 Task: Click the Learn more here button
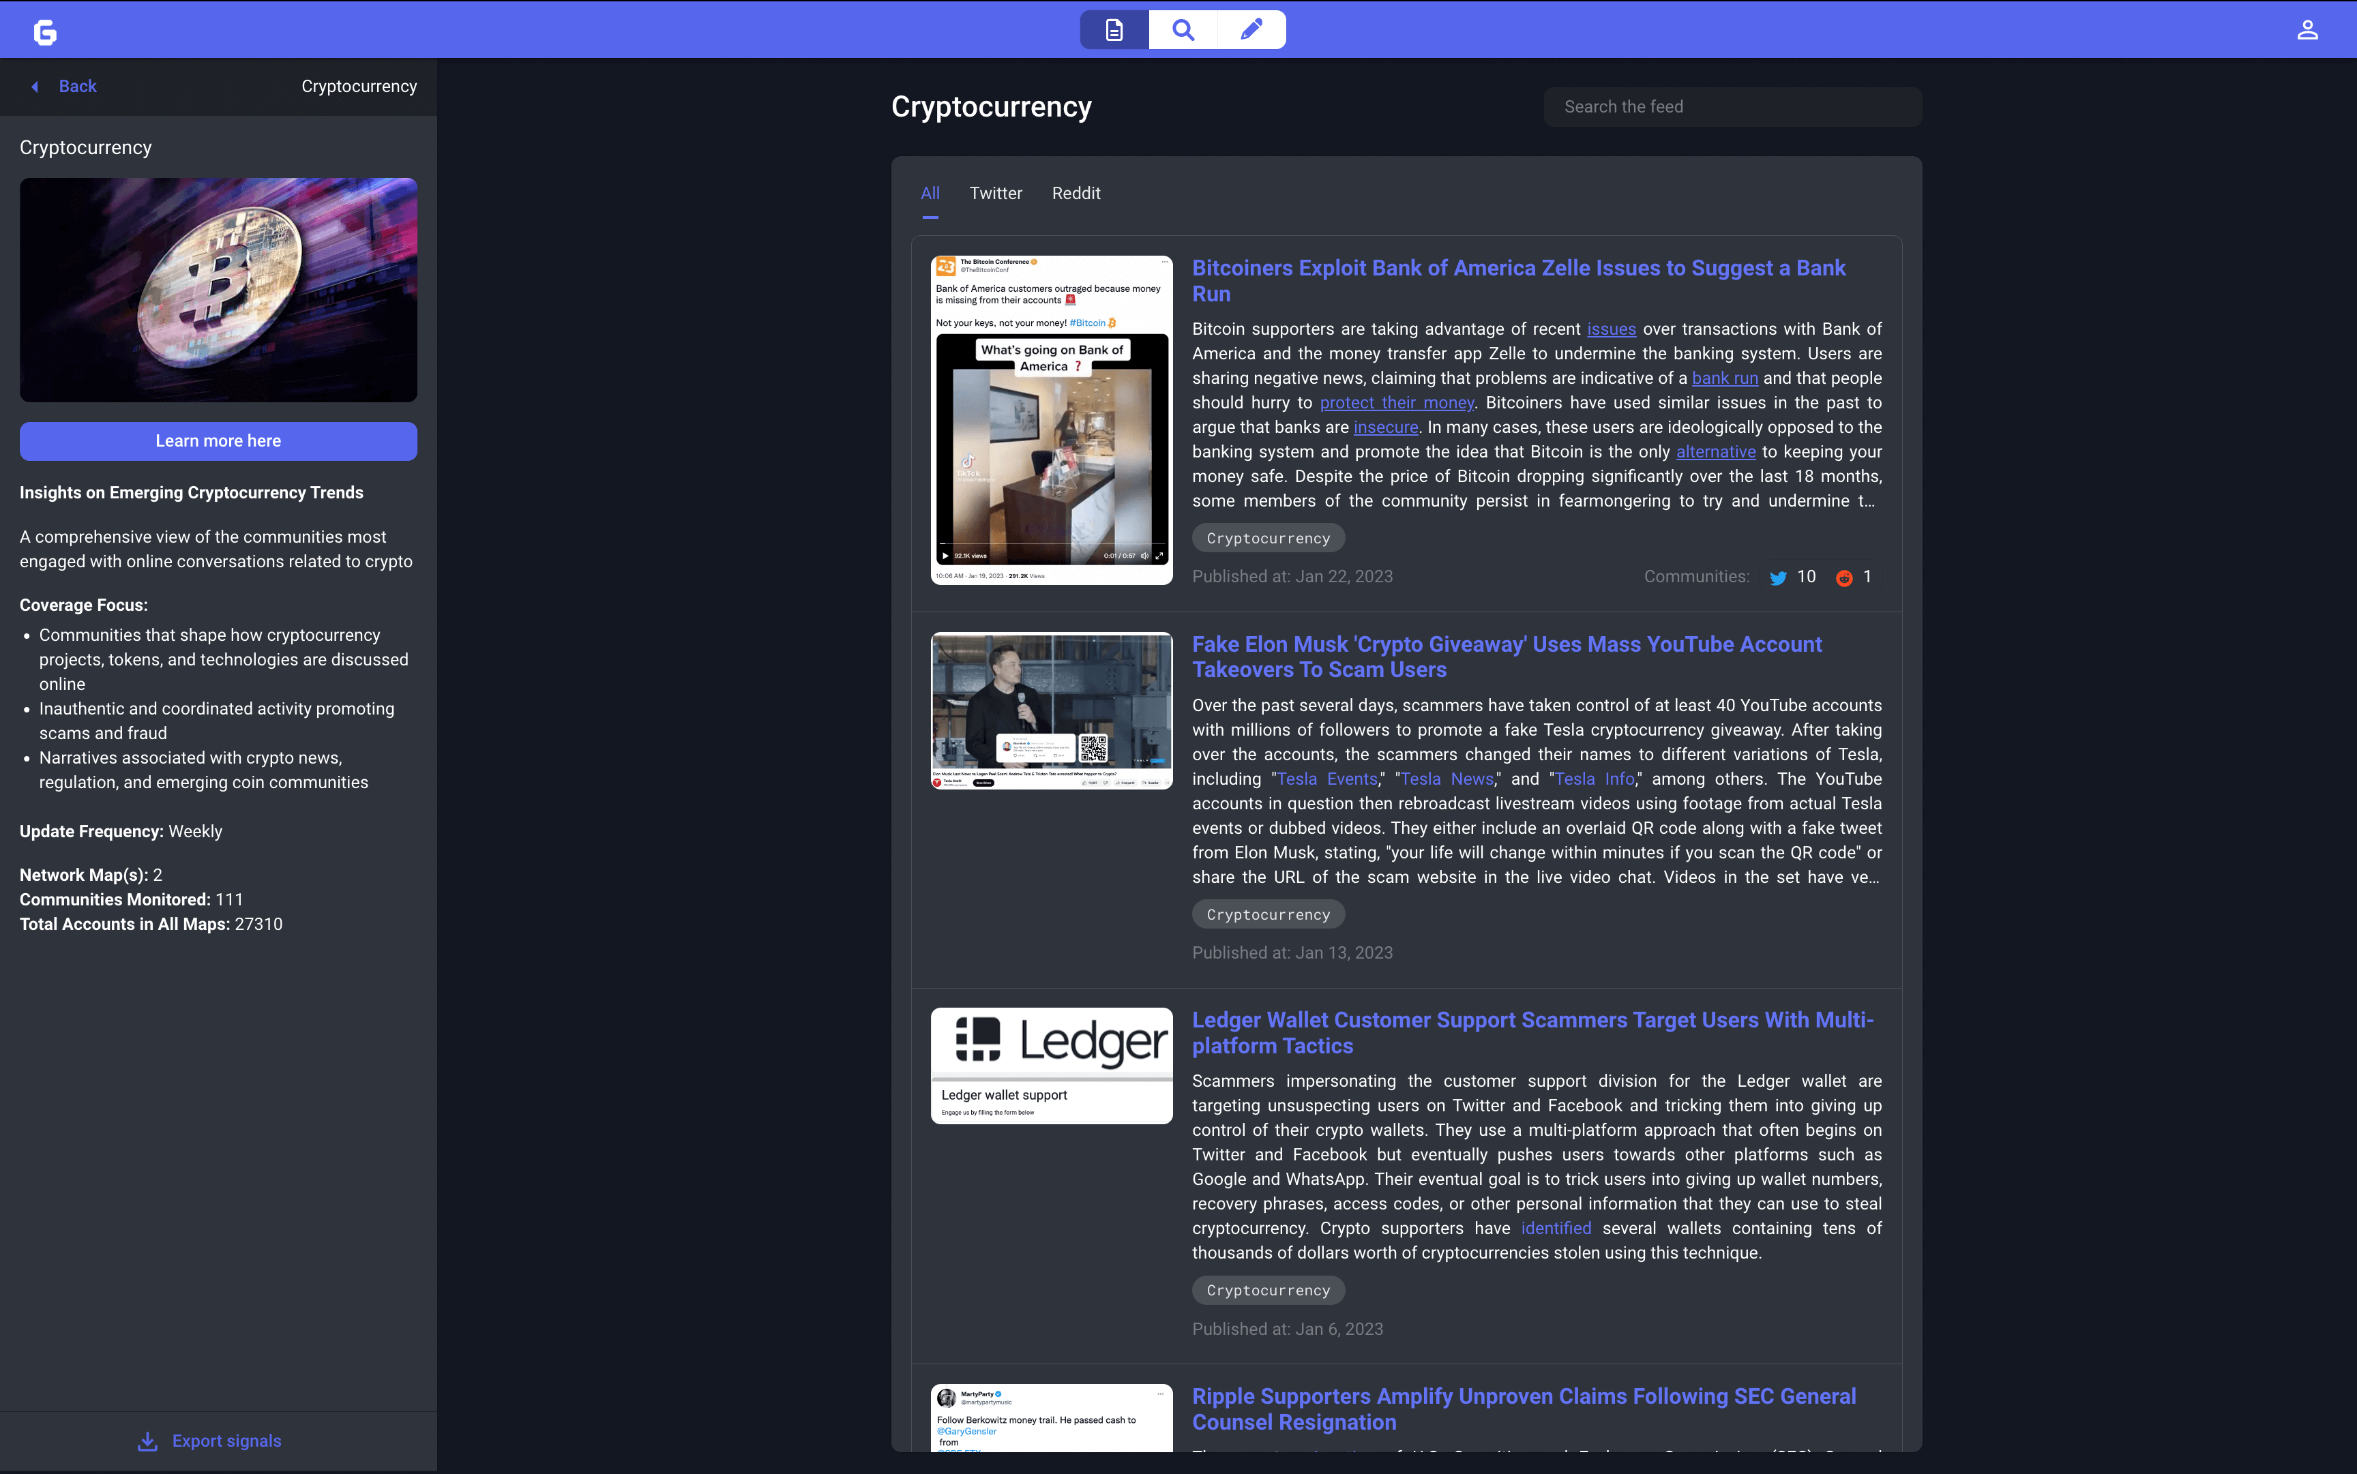click(218, 440)
